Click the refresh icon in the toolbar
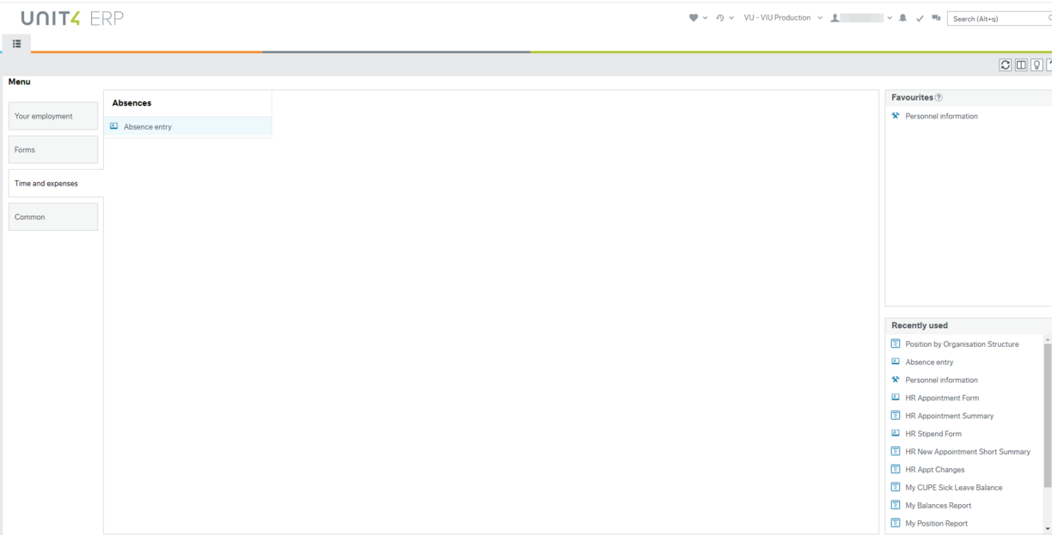Image resolution: width=1052 pixels, height=535 pixels. click(1005, 65)
